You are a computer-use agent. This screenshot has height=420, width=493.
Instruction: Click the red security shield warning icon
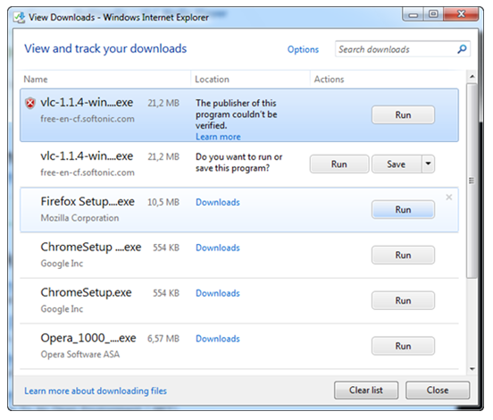click(x=30, y=103)
